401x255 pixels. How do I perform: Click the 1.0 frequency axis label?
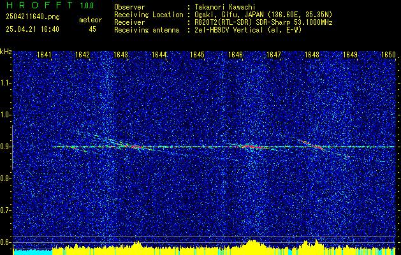click(x=5, y=115)
